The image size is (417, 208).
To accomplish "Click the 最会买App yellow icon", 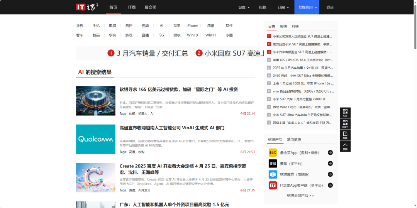I will coord(273,152).
